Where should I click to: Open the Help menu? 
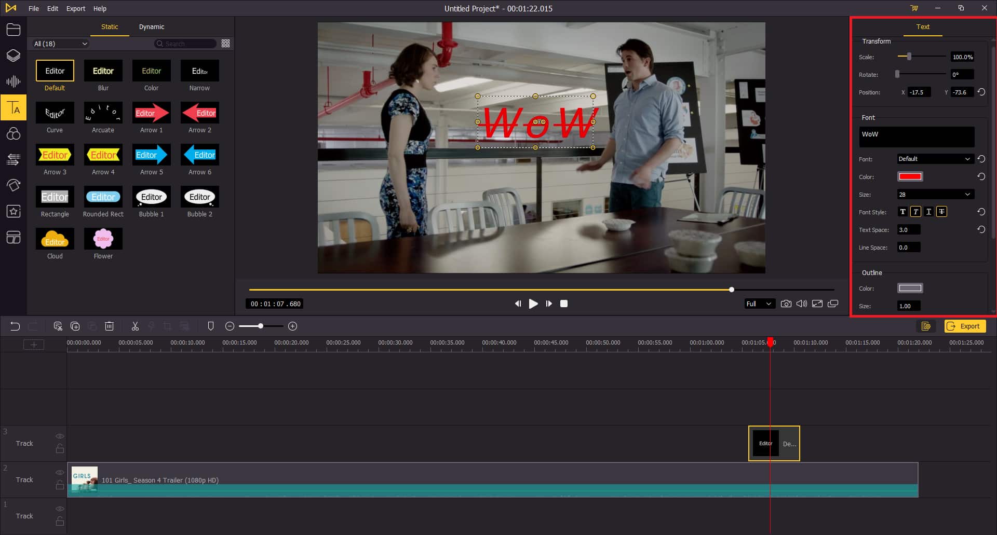tap(100, 8)
